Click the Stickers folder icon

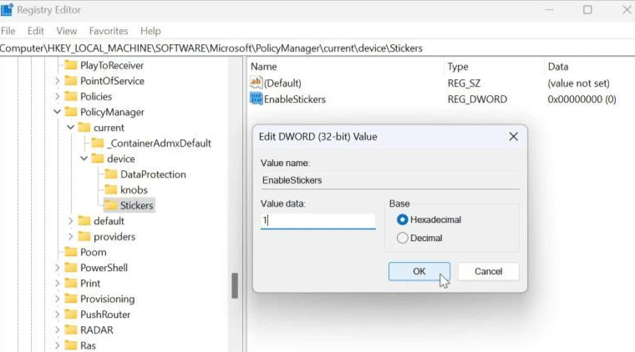[x=110, y=205]
